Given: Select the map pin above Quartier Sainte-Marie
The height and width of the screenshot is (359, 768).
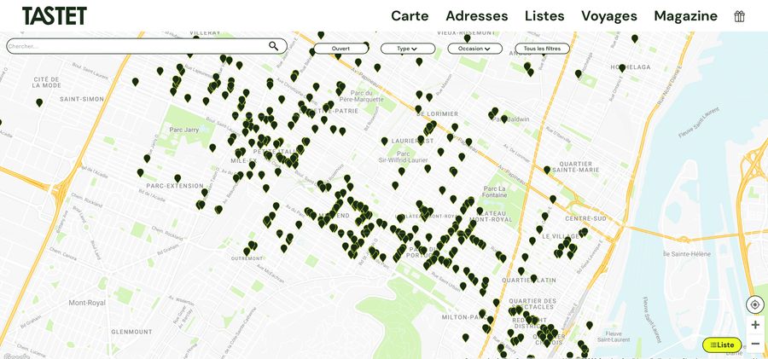Looking at the screenshot, I should pyautogui.click(x=547, y=169).
